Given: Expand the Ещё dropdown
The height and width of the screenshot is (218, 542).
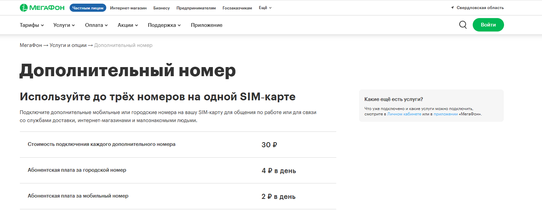Looking at the screenshot, I should tap(265, 8).
